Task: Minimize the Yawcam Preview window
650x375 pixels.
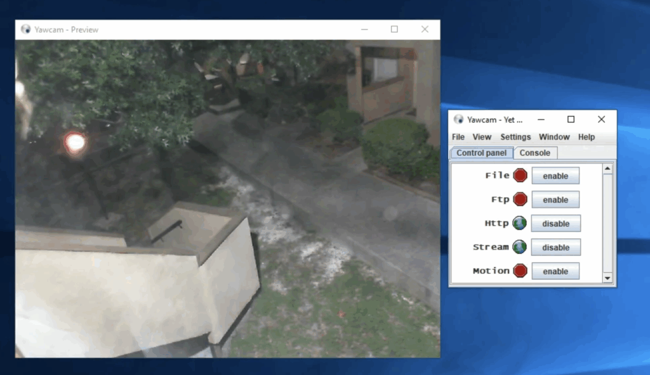Action: (364, 29)
